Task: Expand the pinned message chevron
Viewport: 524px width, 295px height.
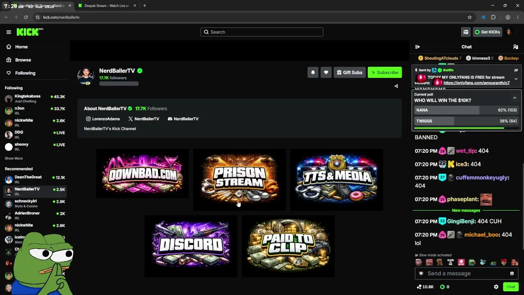Action: point(516,79)
